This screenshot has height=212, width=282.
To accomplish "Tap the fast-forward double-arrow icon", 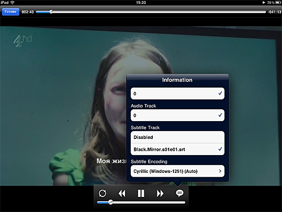I will coord(160,193).
